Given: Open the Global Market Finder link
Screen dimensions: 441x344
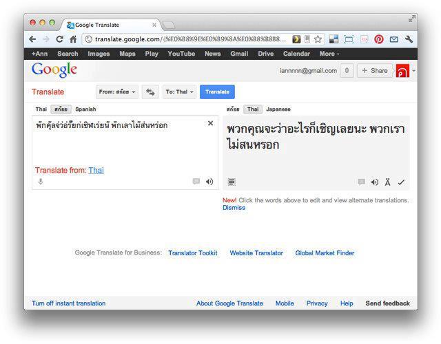Looking at the screenshot, I should point(325,252).
